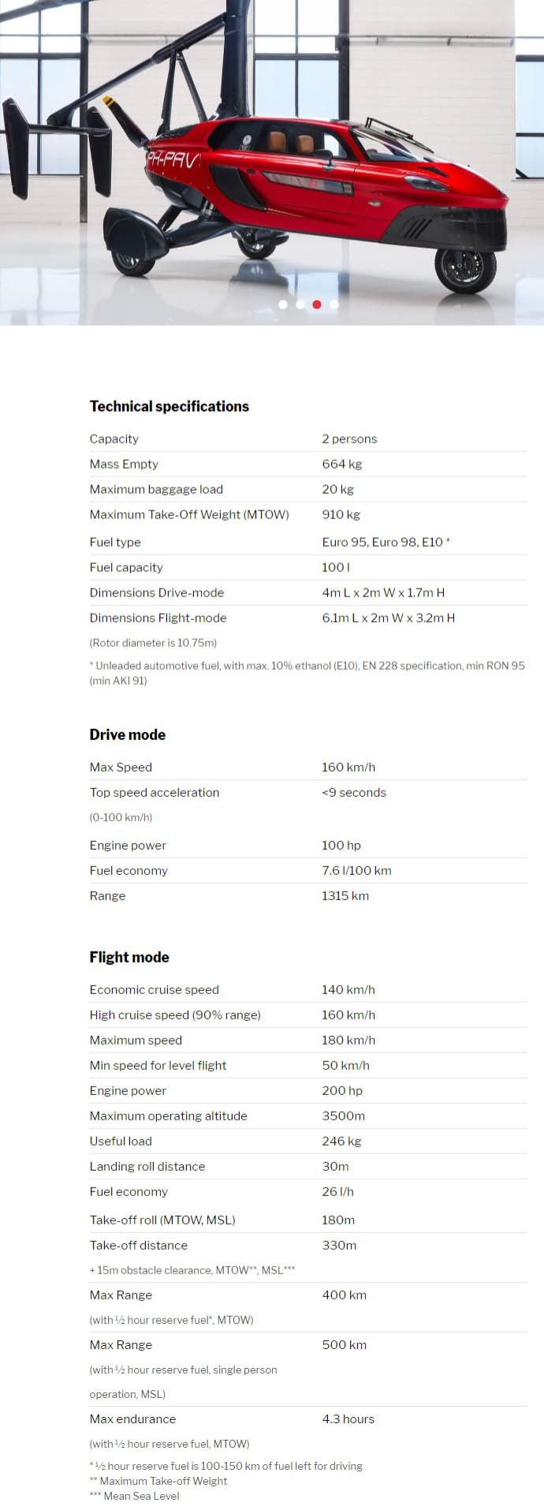Click the Flight mode section heading

129,957
